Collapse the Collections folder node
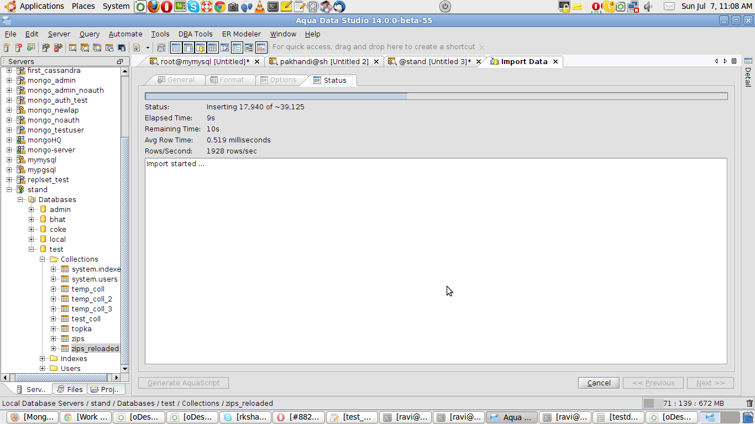This screenshot has height=424, width=755. pos(42,259)
